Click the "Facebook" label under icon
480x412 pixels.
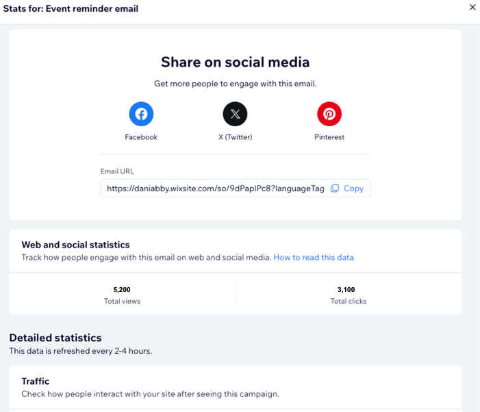coord(141,137)
